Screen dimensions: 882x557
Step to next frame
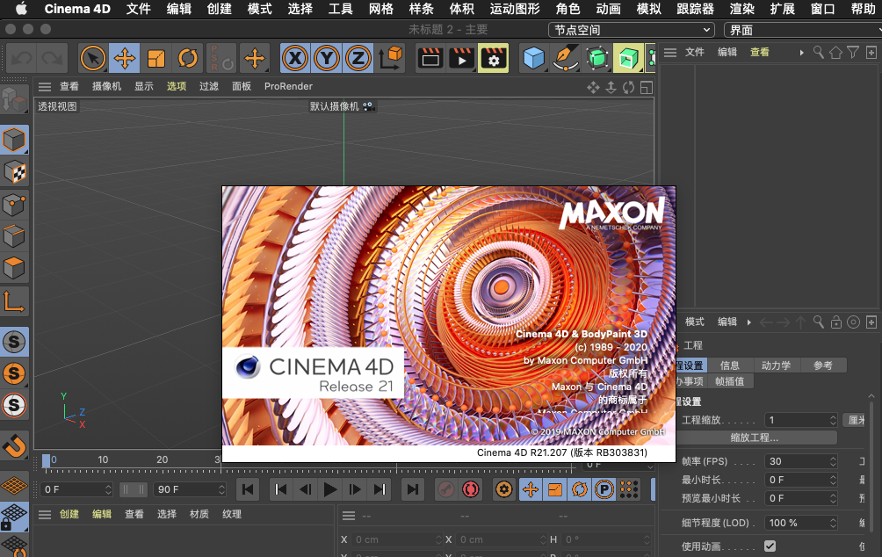pyautogui.click(x=355, y=489)
